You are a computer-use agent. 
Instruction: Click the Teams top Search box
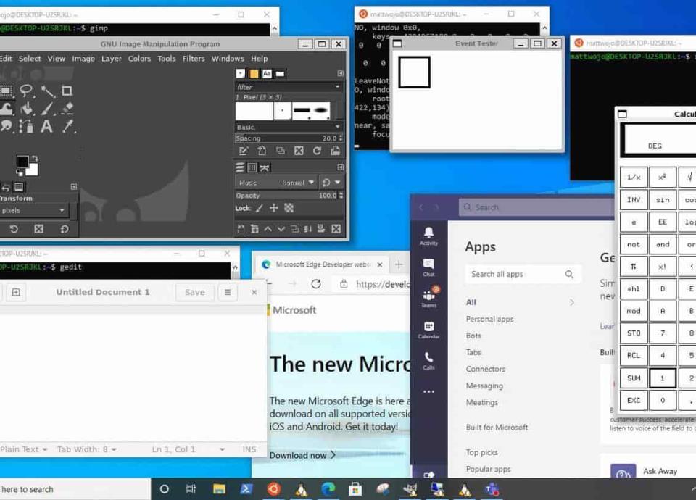tap(536, 207)
